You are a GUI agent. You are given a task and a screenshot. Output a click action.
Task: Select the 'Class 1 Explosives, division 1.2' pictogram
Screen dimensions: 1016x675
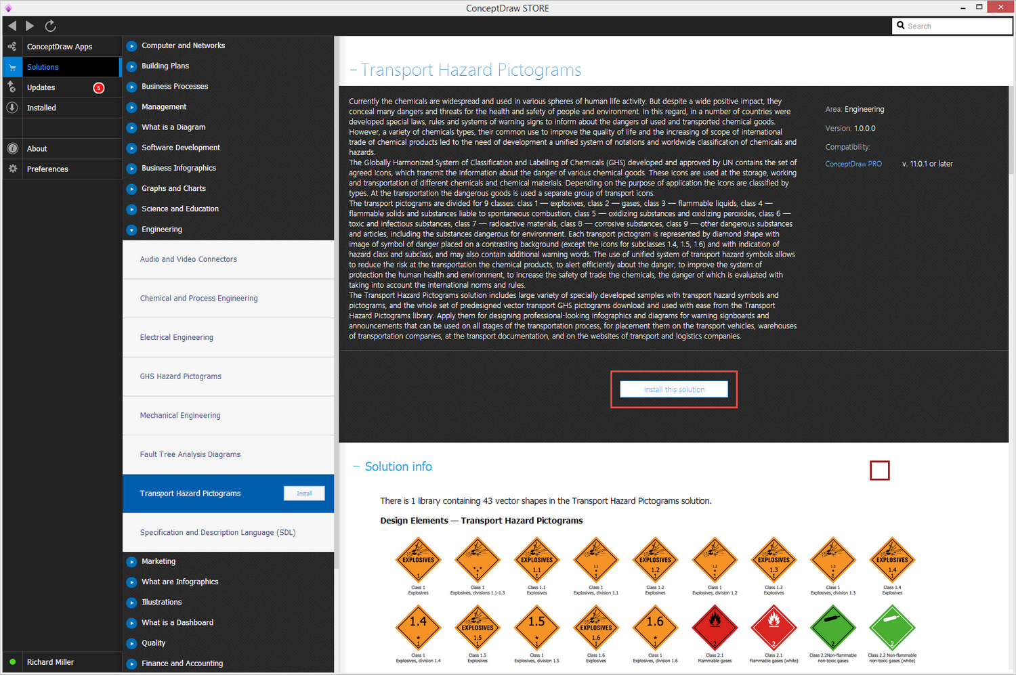pyautogui.click(x=715, y=559)
